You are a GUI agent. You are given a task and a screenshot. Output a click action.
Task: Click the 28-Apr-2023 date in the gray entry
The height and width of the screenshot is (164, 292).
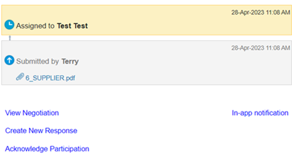248,48
